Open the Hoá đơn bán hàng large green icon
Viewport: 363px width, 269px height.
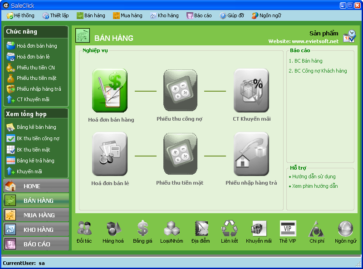pyautogui.click(x=110, y=91)
